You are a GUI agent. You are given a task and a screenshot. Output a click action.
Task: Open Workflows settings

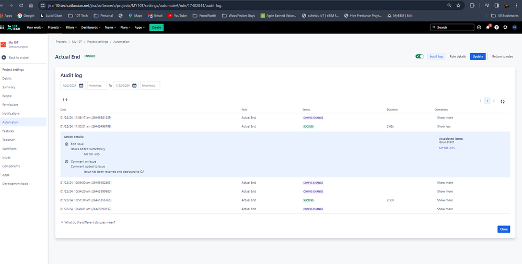point(9,149)
